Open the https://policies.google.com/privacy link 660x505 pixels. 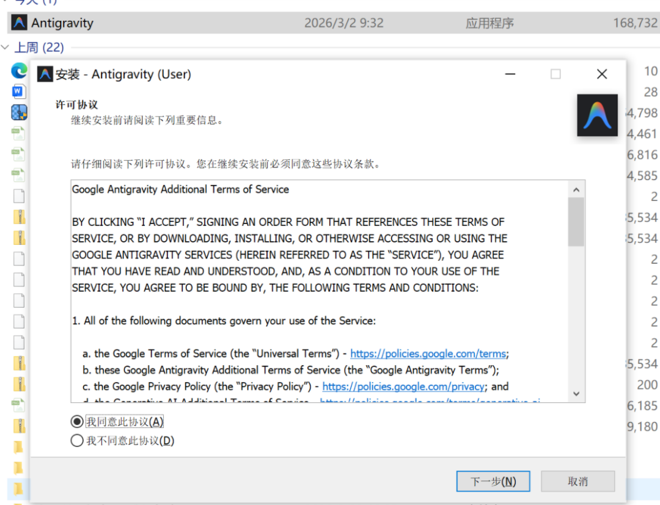tap(403, 387)
